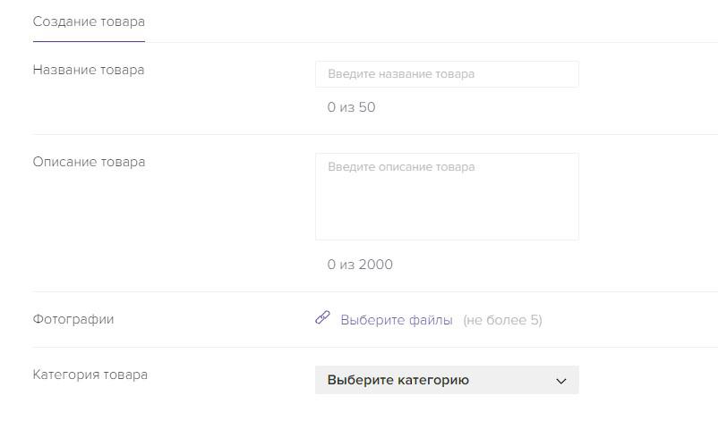
Task: Open the Выберите файлы upload link
Action: coord(397,320)
